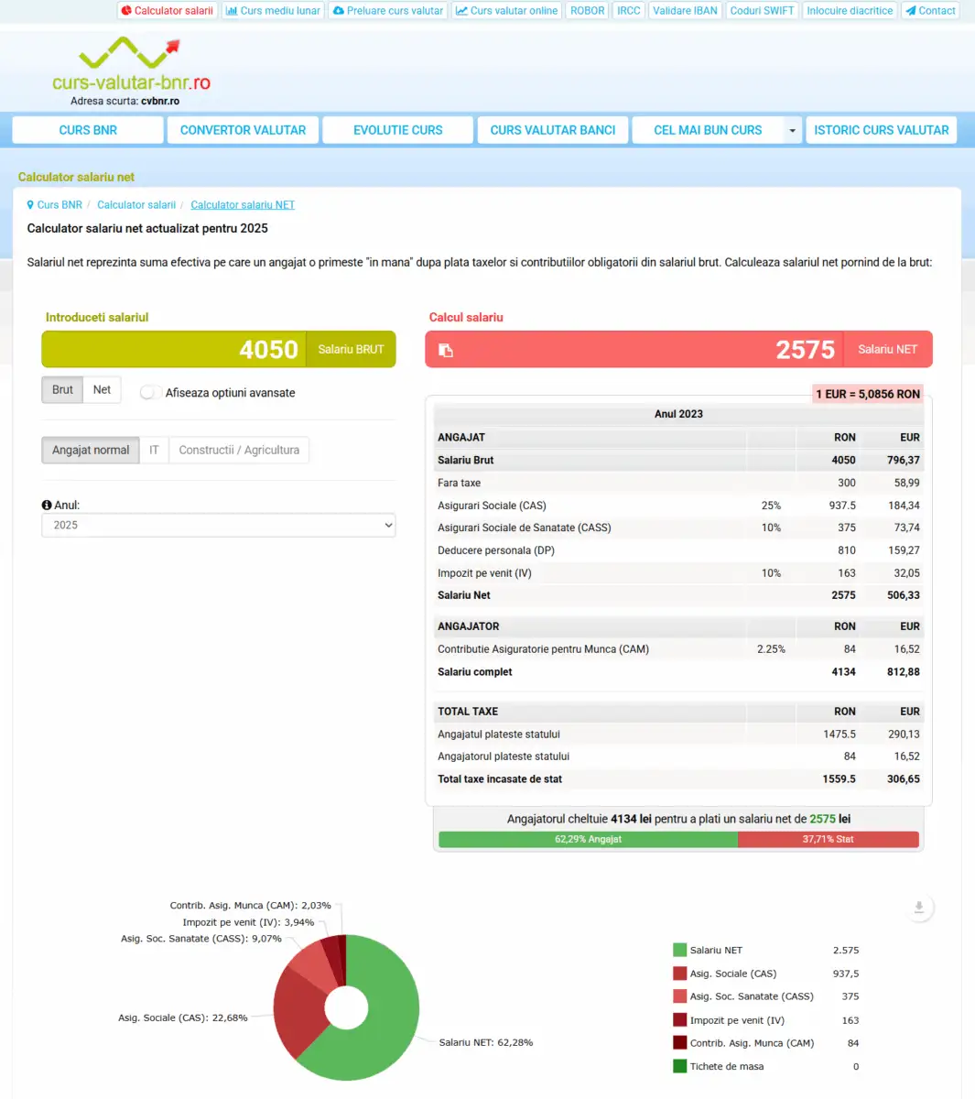975x1099 pixels.
Task: Choose IT employee type
Action: (154, 451)
